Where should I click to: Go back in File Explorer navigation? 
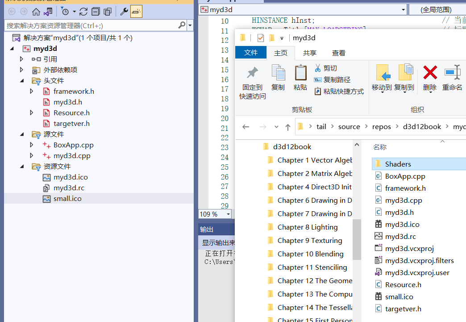[246, 127]
